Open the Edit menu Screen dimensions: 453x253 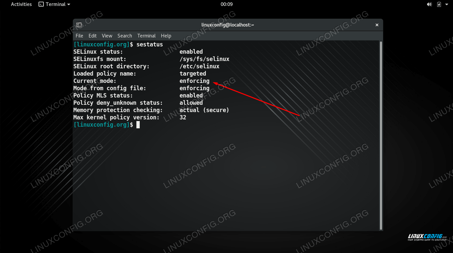[x=93, y=36]
